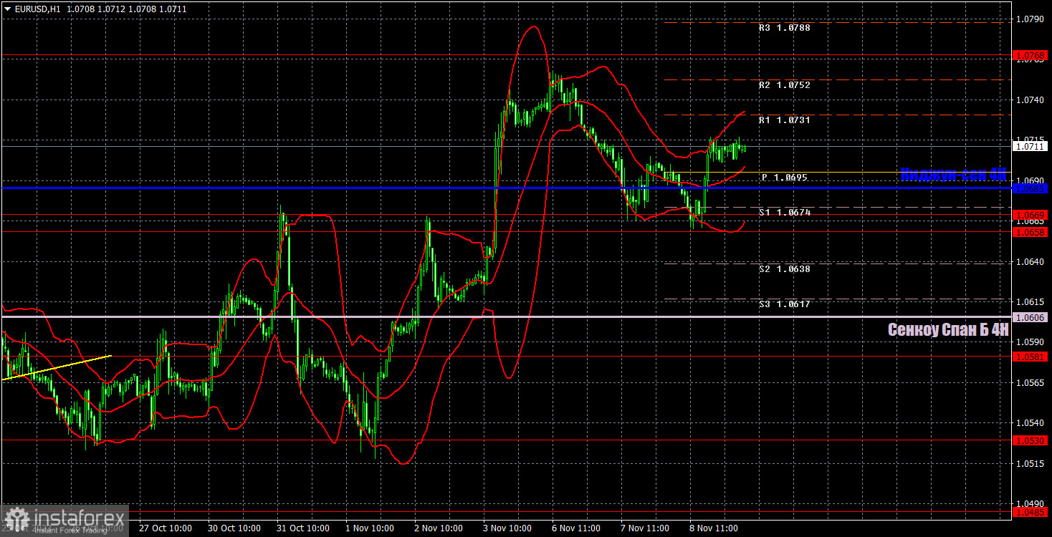Click the '31 Oct 10:00' time axis label
Screen dimensions: 1052x537
point(303,528)
